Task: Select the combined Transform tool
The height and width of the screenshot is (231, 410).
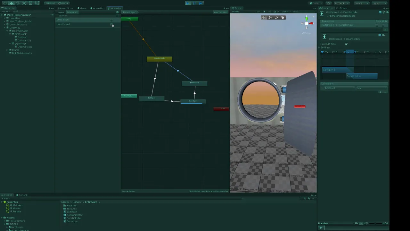Action: click(x=37, y=3)
